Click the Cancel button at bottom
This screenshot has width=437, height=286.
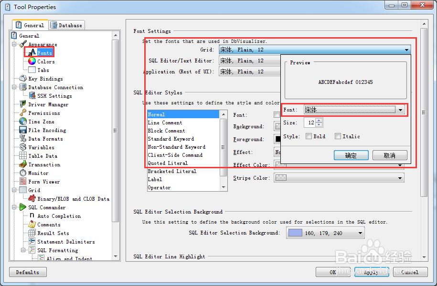pyautogui.click(x=410, y=272)
